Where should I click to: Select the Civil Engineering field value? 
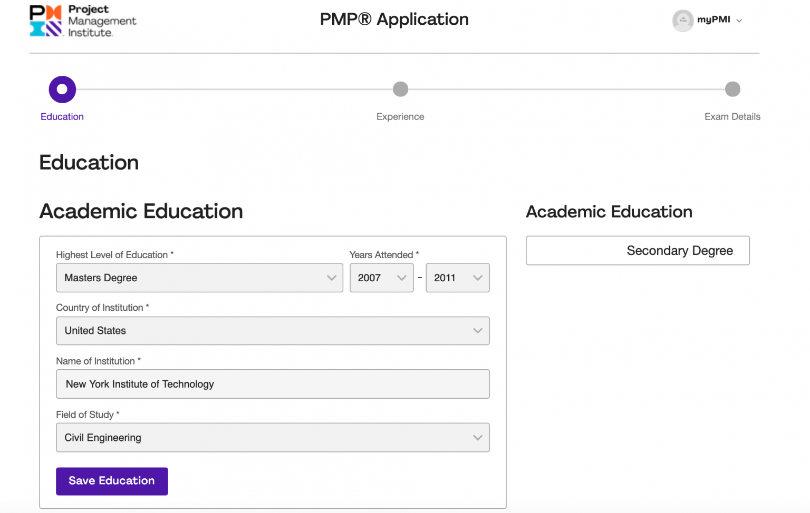click(103, 437)
